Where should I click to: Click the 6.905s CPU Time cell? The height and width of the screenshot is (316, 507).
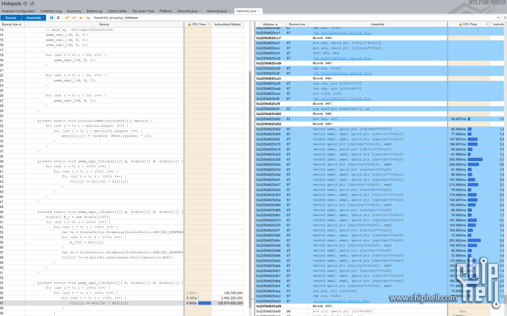click(198, 303)
